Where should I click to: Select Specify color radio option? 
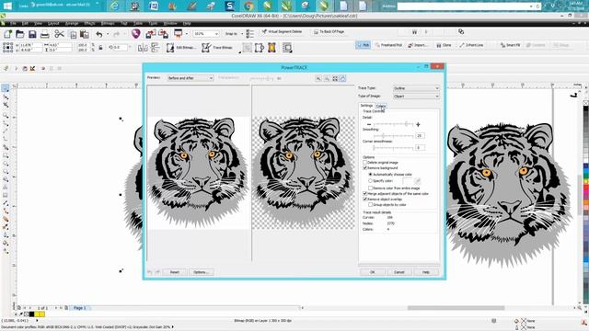tap(370, 181)
